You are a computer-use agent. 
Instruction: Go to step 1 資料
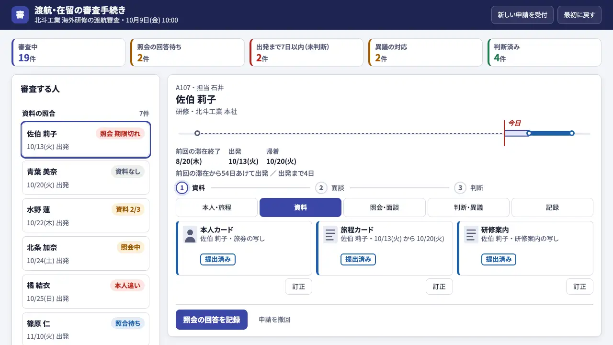[x=191, y=188]
